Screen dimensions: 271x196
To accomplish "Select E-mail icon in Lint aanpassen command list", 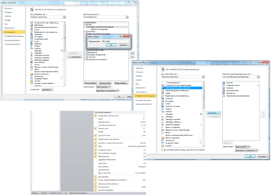I will point(31,42).
